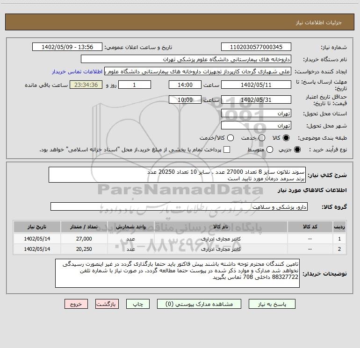Click the ردیف column header

(339, 227)
